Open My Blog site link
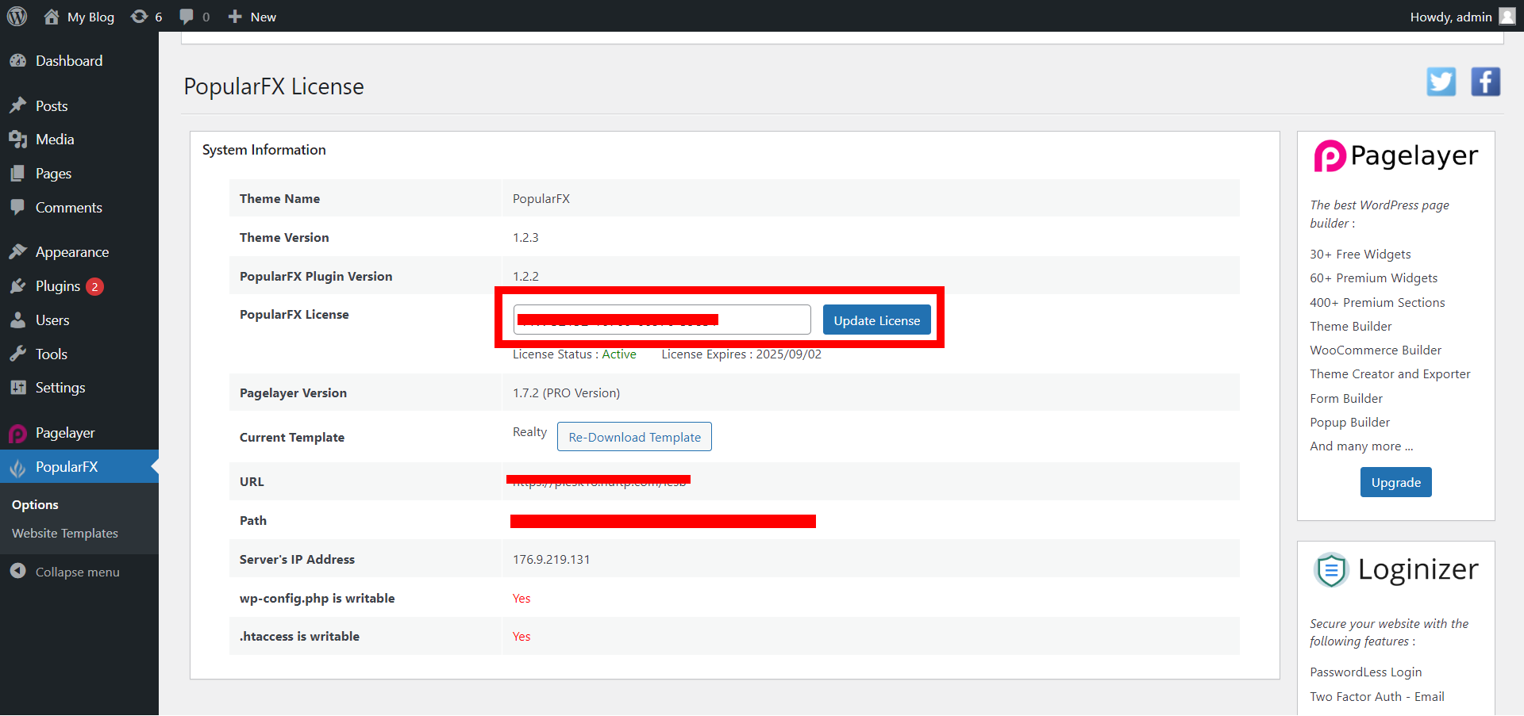1524x716 pixels. pos(90,17)
